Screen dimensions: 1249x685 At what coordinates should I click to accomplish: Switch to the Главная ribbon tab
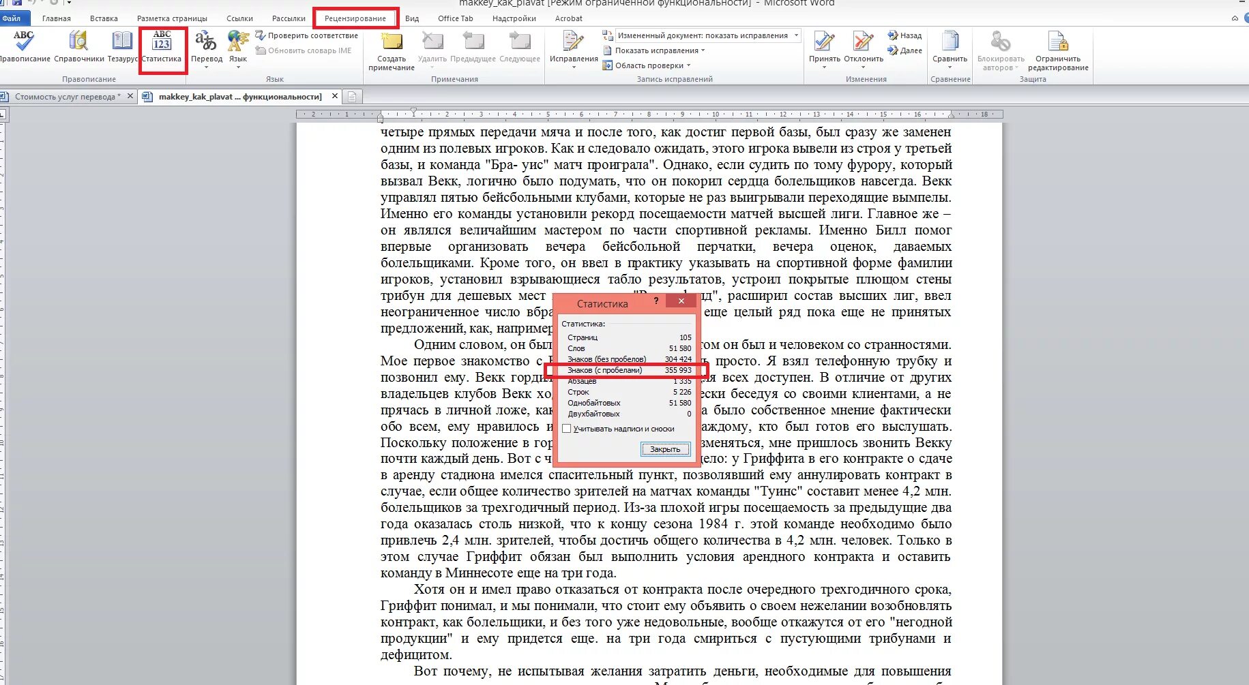tap(57, 18)
